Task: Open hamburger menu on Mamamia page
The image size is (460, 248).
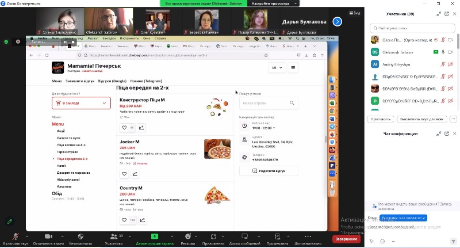Action: pyautogui.click(x=293, y=67)
